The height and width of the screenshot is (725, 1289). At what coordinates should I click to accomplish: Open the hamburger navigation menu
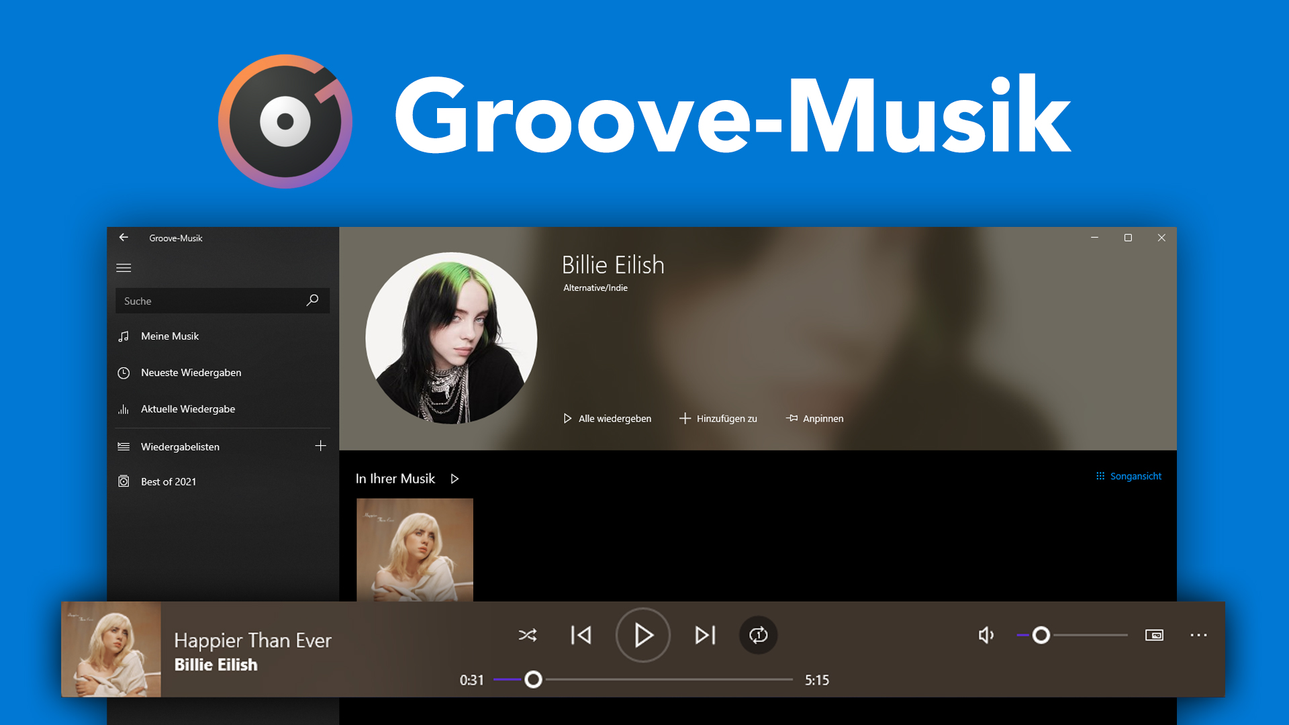(124, 267)
